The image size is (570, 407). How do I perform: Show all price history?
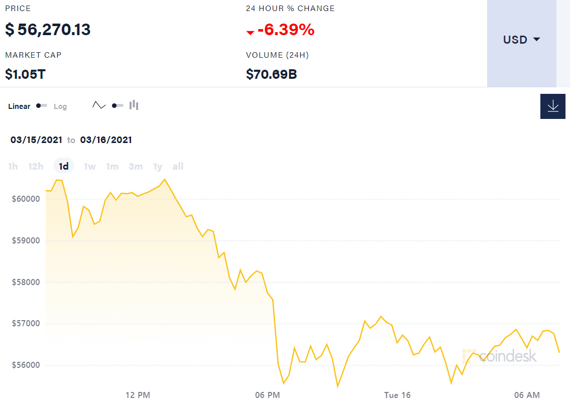[178, 167]
